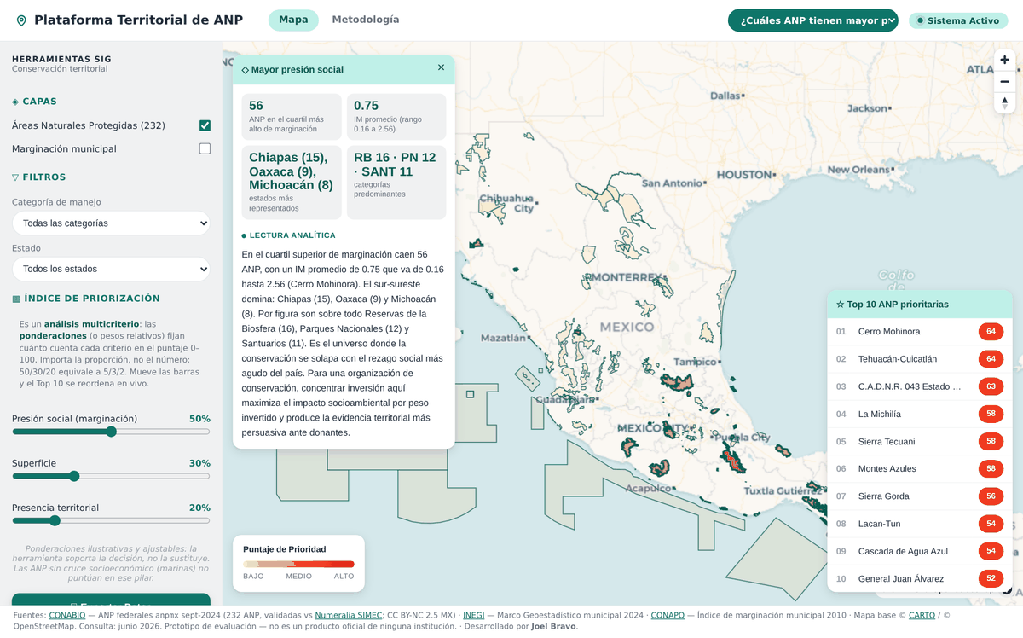Click the 20% Presencia territorial value
Viewport: 1023px width, 638px height.
(x=199, y=507)
